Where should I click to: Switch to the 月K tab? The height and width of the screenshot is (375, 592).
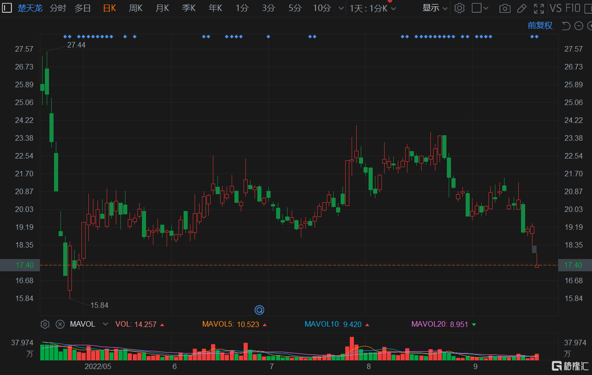[x=162, y=8]
